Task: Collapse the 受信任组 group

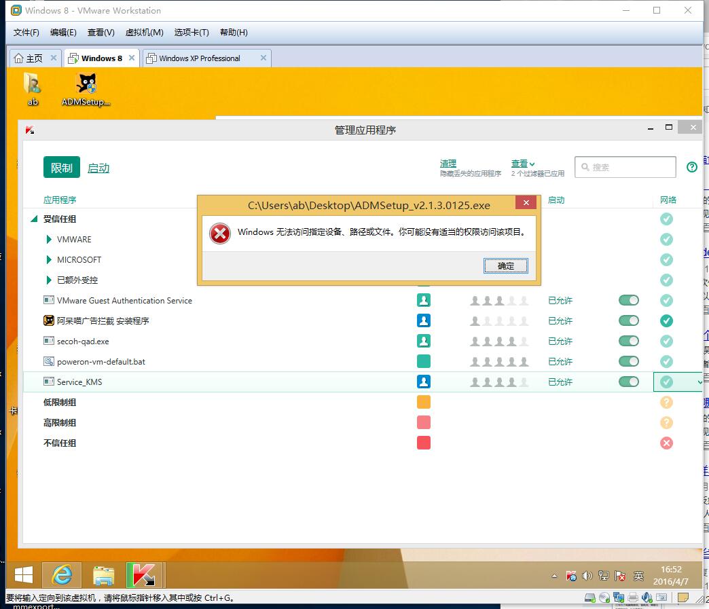Action: click(x=34, y=219)
